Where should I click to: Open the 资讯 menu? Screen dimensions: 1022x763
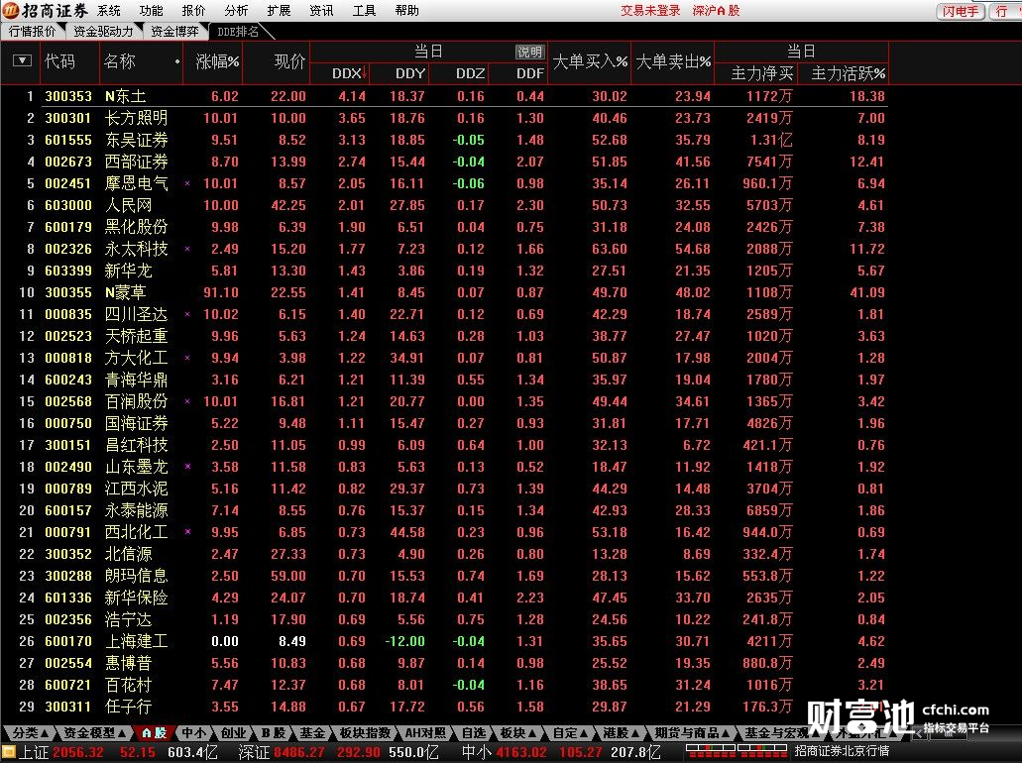tap(321, 11)
